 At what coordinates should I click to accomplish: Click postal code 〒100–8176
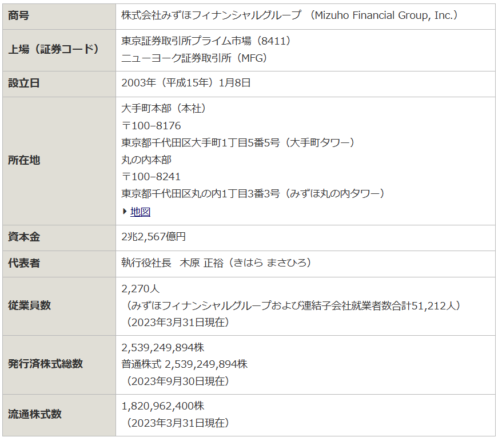tap(151, 126)
